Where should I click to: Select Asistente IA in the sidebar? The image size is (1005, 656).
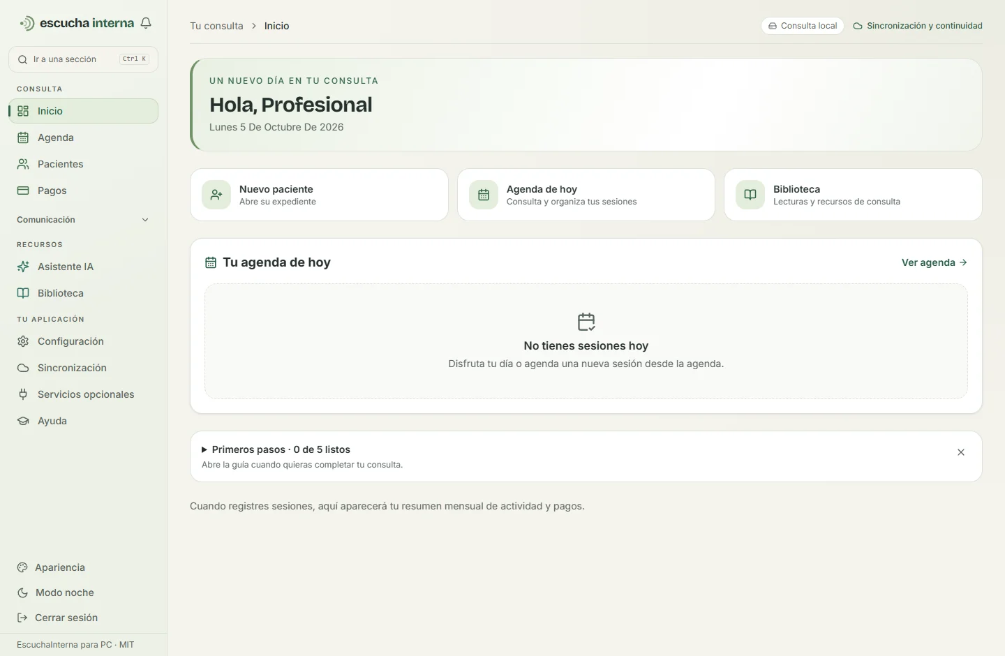click(84, 267)
